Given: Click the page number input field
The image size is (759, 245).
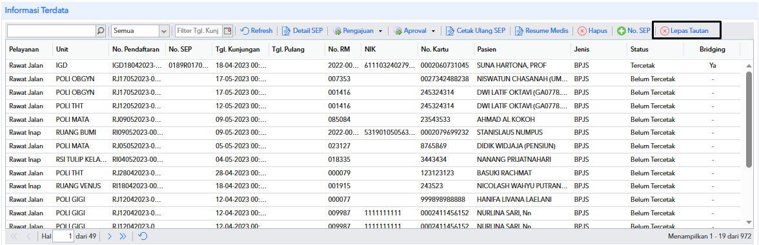Looking at the screenshot, I should pyautogui.click(x=63, y=237).
